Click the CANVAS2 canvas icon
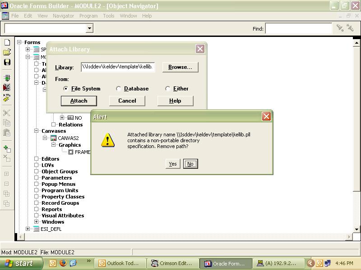Image resolution: width=361 pixels, height=270 pixels. [53, 138]
